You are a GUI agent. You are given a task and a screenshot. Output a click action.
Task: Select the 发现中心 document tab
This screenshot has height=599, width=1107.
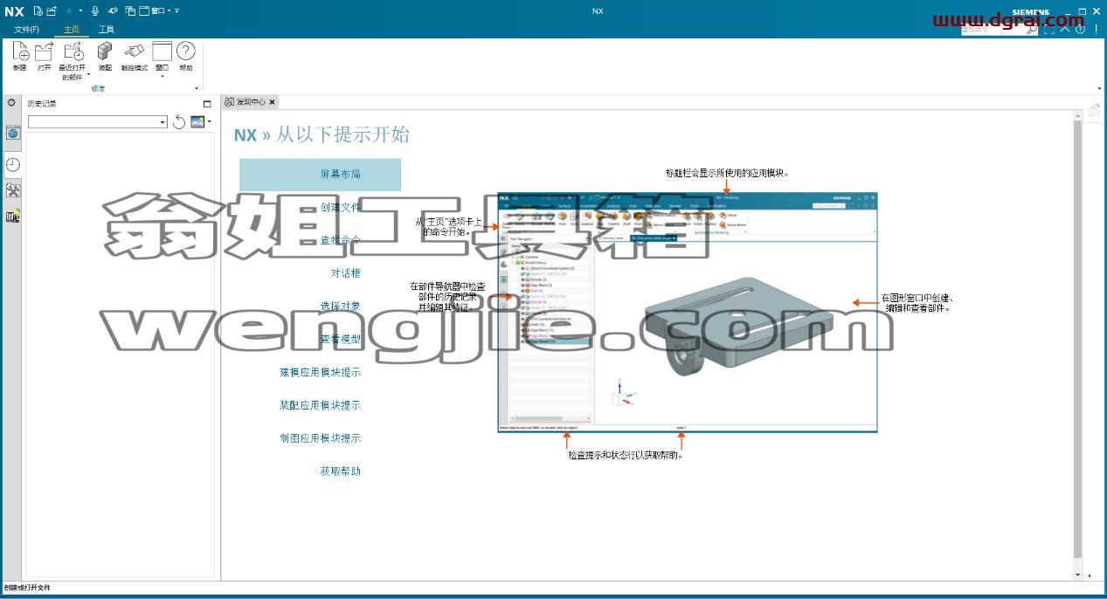(250, 102)
